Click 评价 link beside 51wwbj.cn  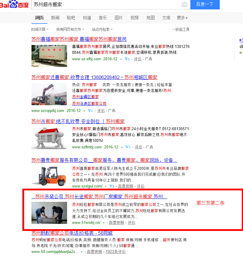point(132,223)
